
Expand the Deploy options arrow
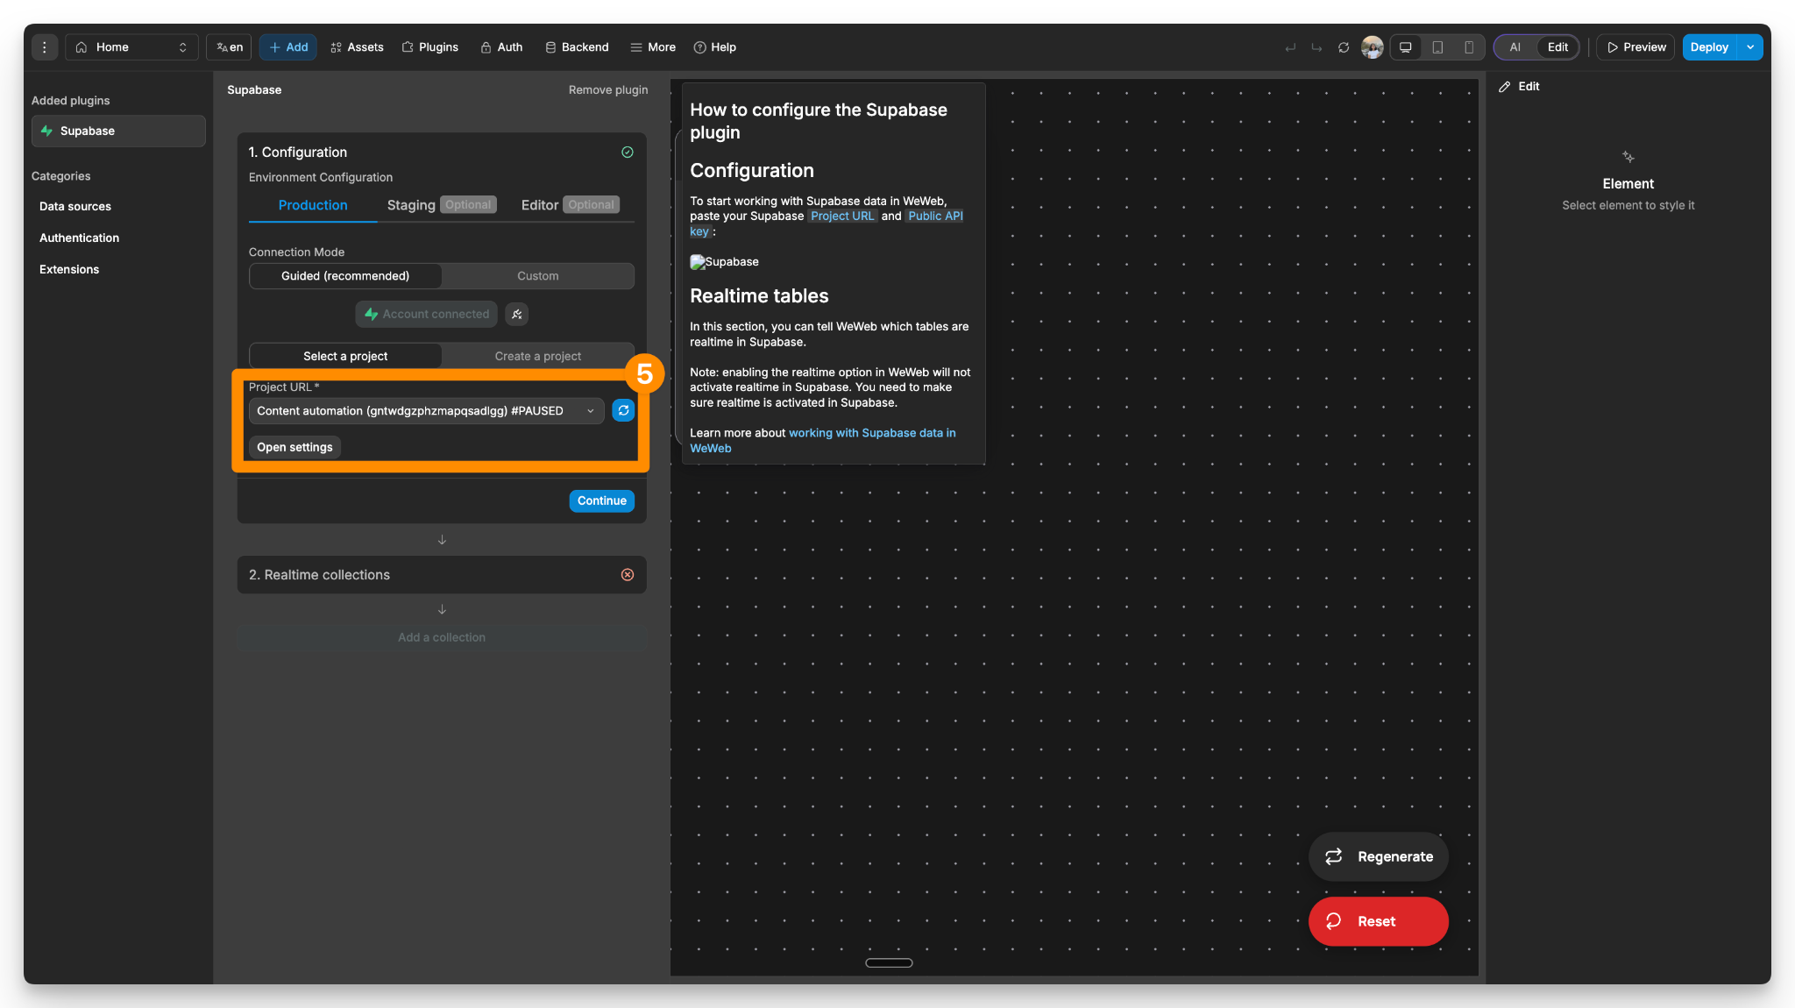point(1750,47)
